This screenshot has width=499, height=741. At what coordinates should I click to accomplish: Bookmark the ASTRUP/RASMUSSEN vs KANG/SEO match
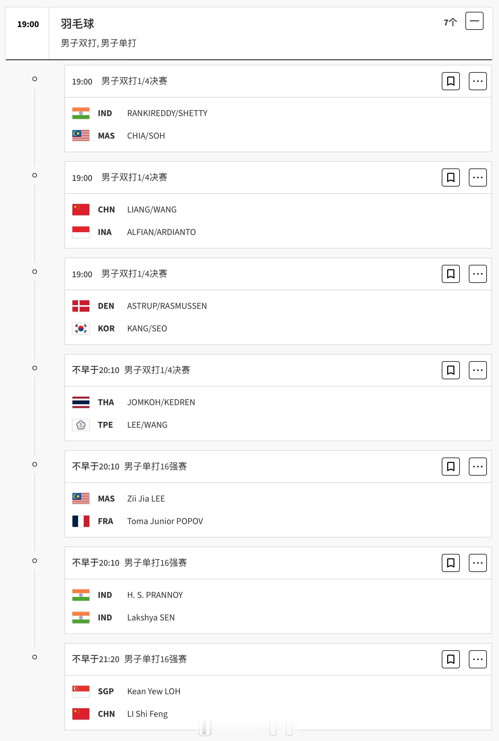tap(451, 274)
